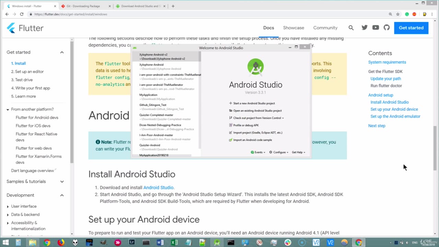Open Lightroom from the taskbar
Image resolution: width=439 pixels, height=247 pixels.
[x=132, y=243]
